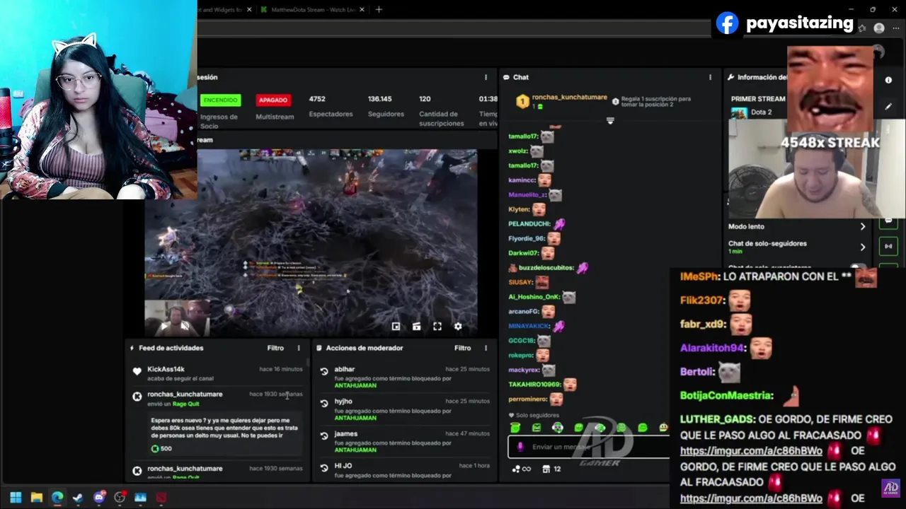Click the ENCENDIDO status button
Screen dimensions: 906x509
click(220, 100)
